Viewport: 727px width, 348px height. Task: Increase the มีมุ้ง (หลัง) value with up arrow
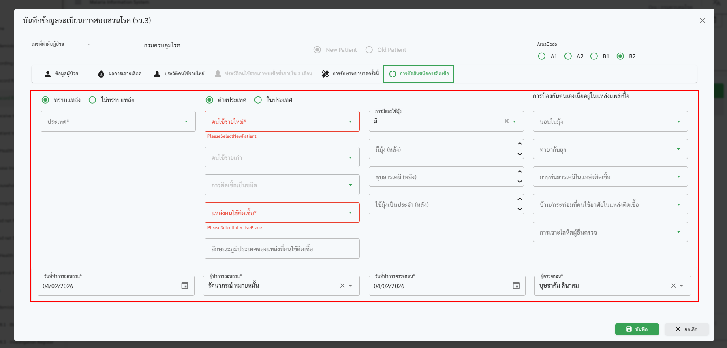click(x=520, y=144)
